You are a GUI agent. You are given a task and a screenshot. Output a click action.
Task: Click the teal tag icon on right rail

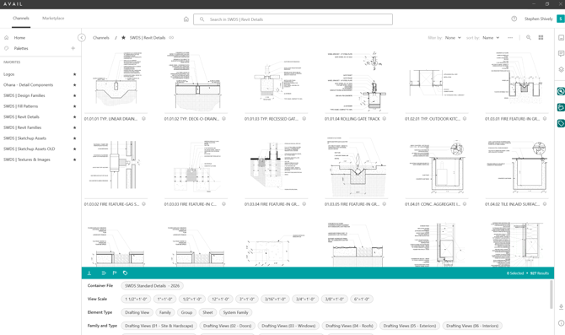tap(561, 123)
